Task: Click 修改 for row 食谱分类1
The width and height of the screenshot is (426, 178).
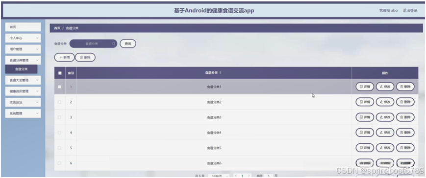Action: (385, 87)
